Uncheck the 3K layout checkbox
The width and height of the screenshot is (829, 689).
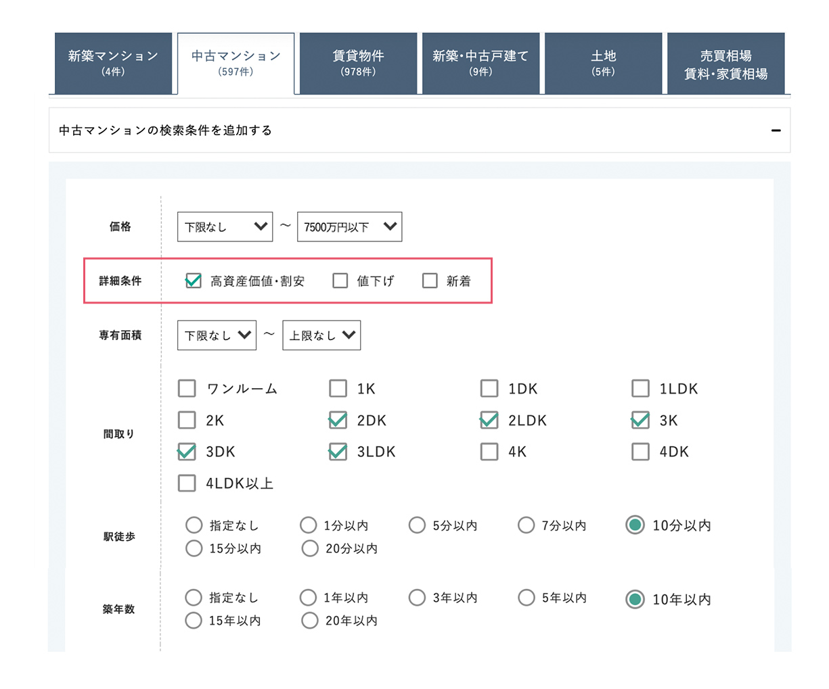[640, 421]
